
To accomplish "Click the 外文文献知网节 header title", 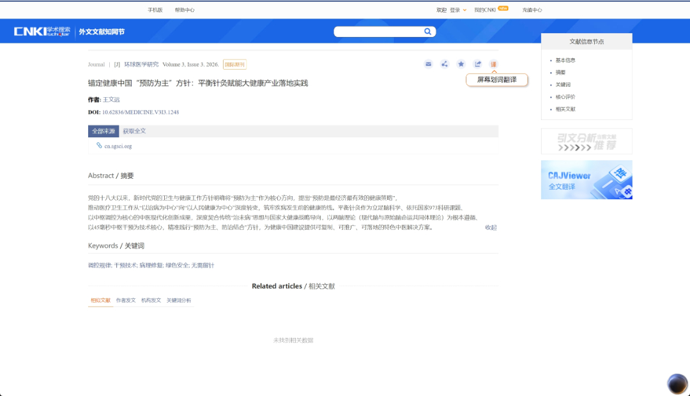I will click(x=102, y=32).
